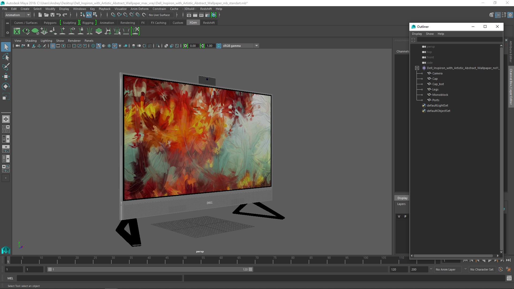Screen dimensions: 514x289
Task: Toggle the color management ON button
Action: point(219,46)
